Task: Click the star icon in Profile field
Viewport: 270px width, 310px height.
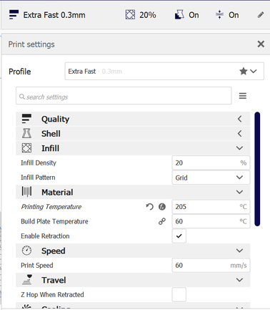Action: point(244,71)
